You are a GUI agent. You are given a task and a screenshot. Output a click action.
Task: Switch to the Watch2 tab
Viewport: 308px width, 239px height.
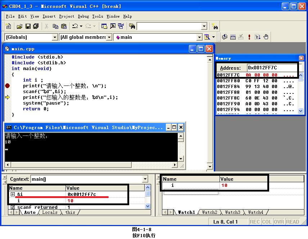click(209, 212)
